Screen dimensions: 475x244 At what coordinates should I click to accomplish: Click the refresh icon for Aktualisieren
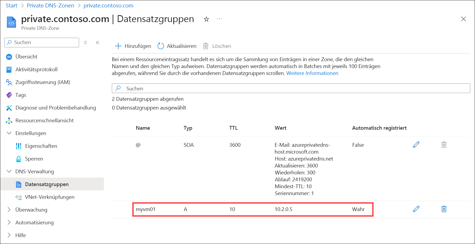click(x=161, y=46)
